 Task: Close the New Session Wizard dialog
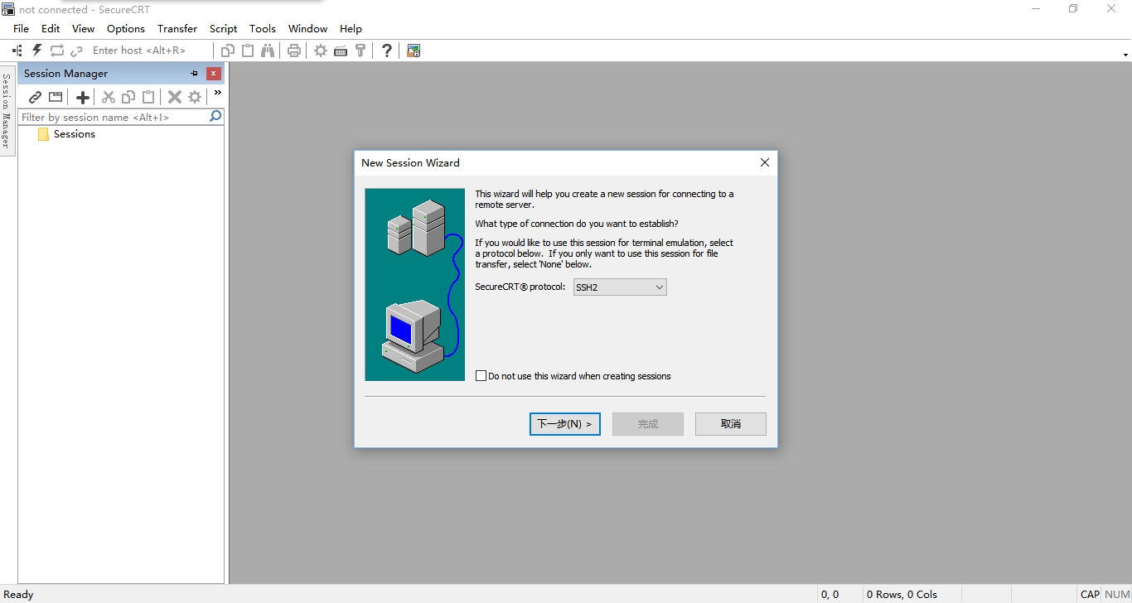pos(765,162)
